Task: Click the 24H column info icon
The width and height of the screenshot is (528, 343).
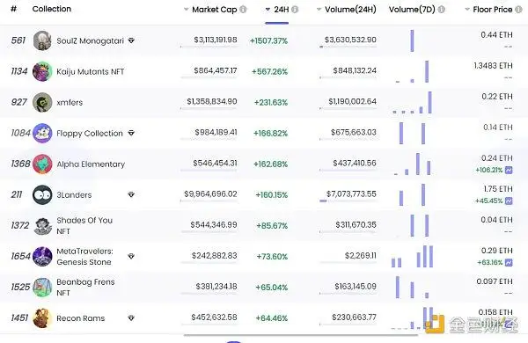Action: coord(295,10)
